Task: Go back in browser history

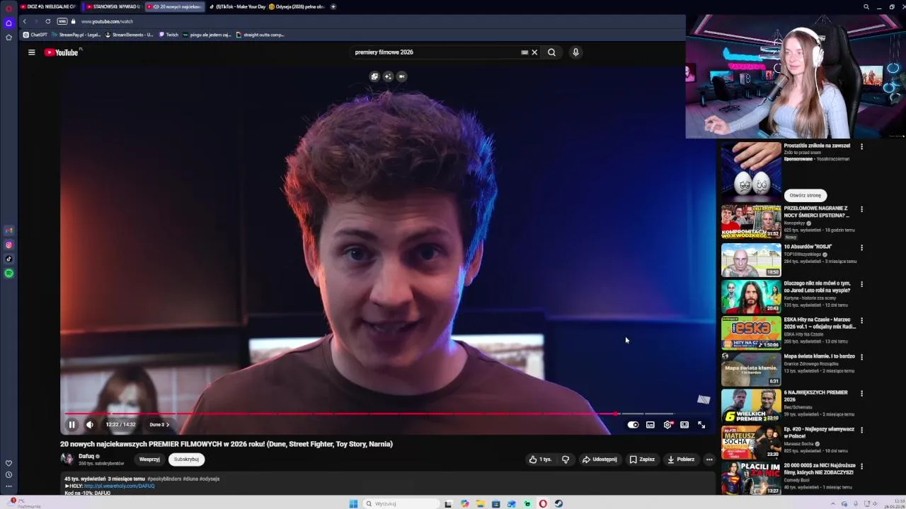Action: 24,21
